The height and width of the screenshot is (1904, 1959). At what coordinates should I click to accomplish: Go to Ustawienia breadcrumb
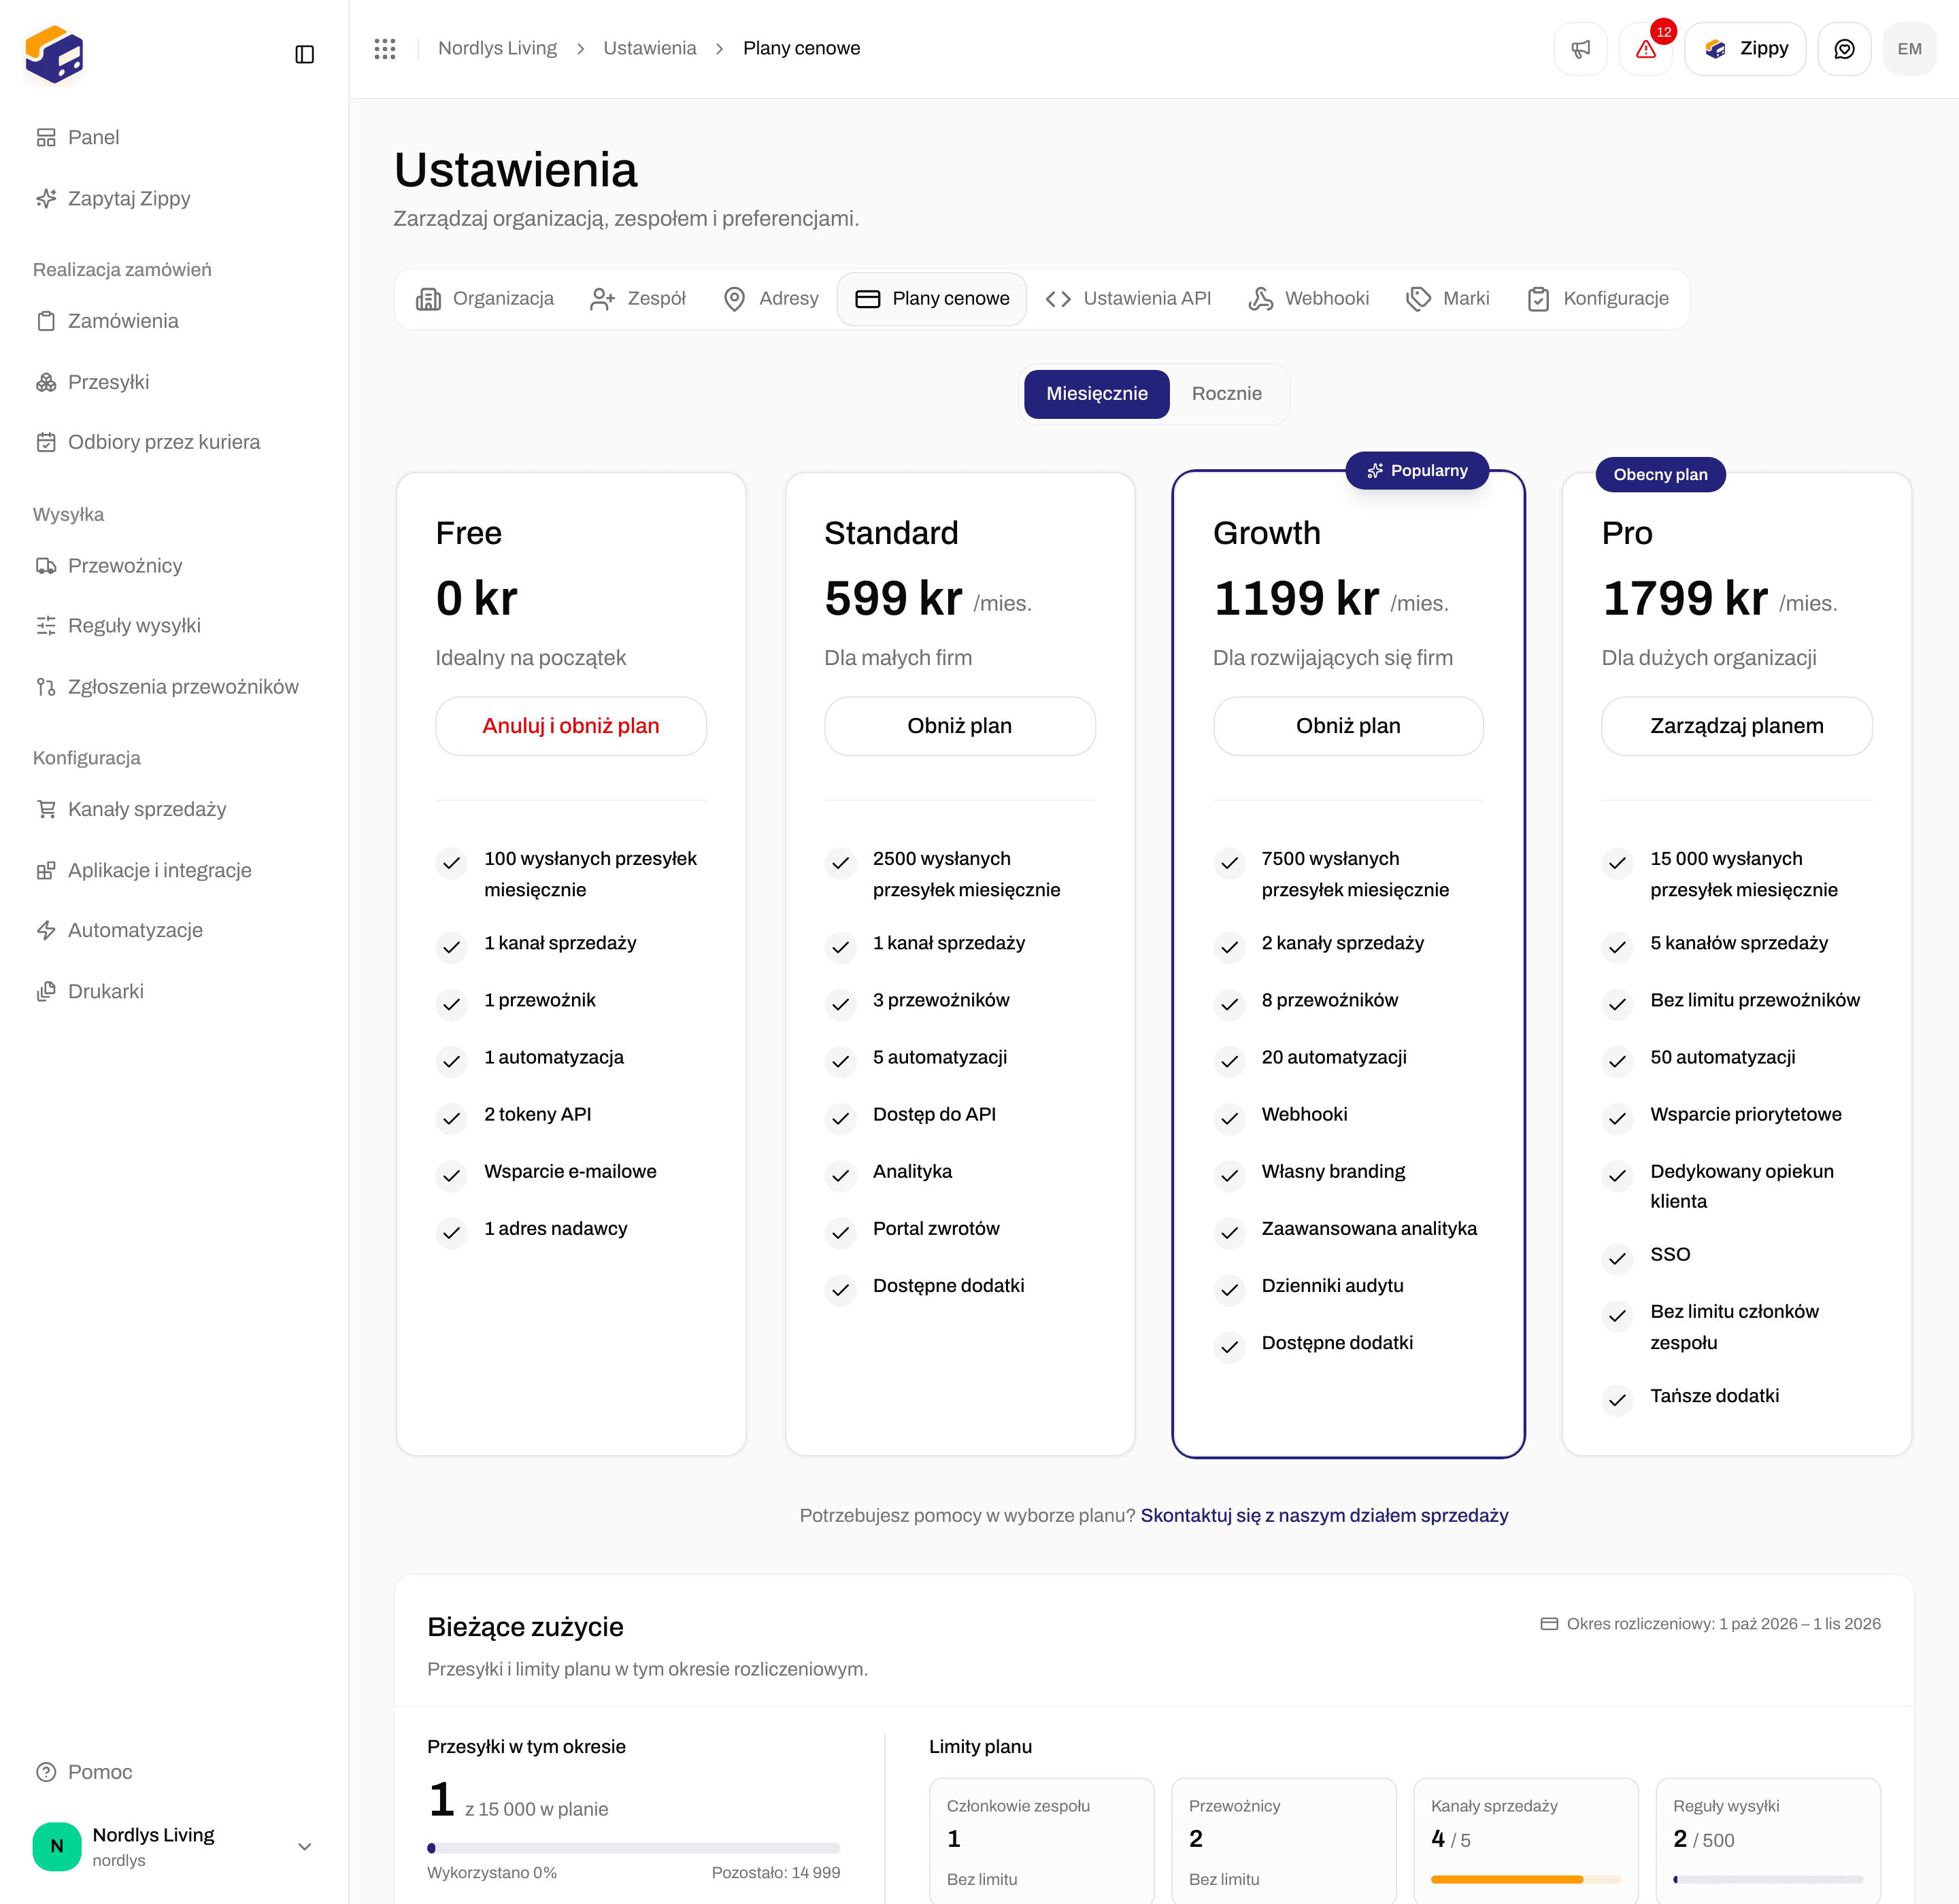(650, 48)
